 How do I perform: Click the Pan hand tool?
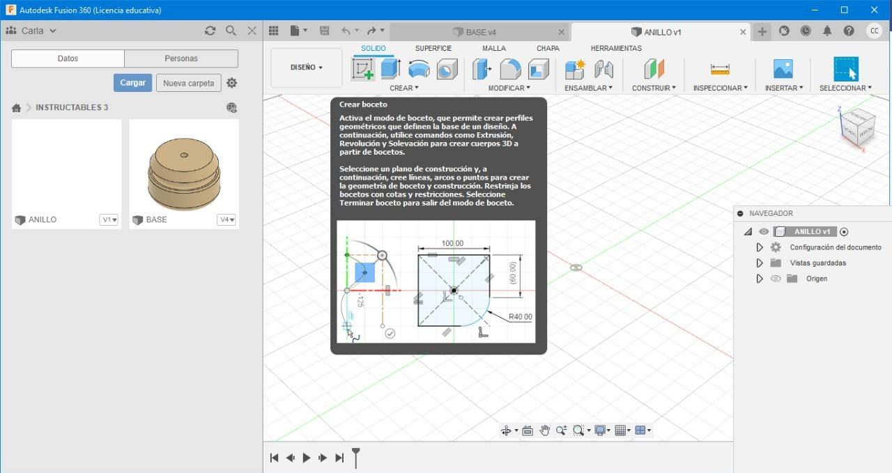544,431
